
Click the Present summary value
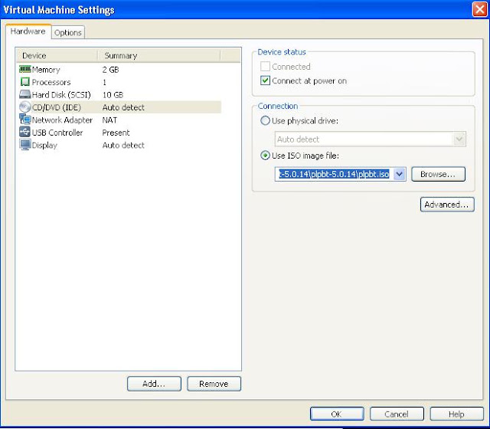(116, 133)
